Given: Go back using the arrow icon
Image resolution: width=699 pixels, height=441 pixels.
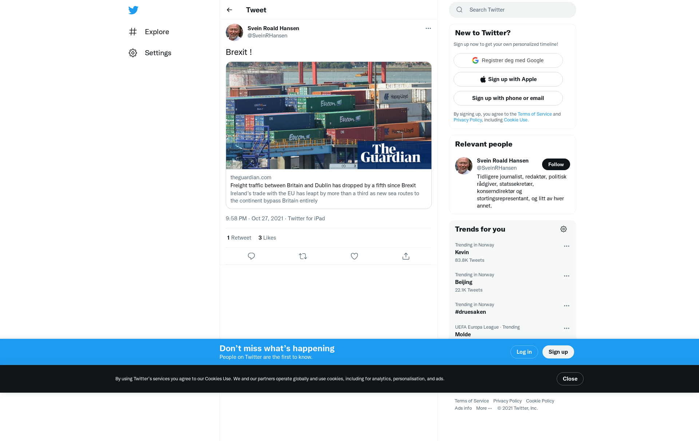Looking at the screenshot, I should coord(229,10).
